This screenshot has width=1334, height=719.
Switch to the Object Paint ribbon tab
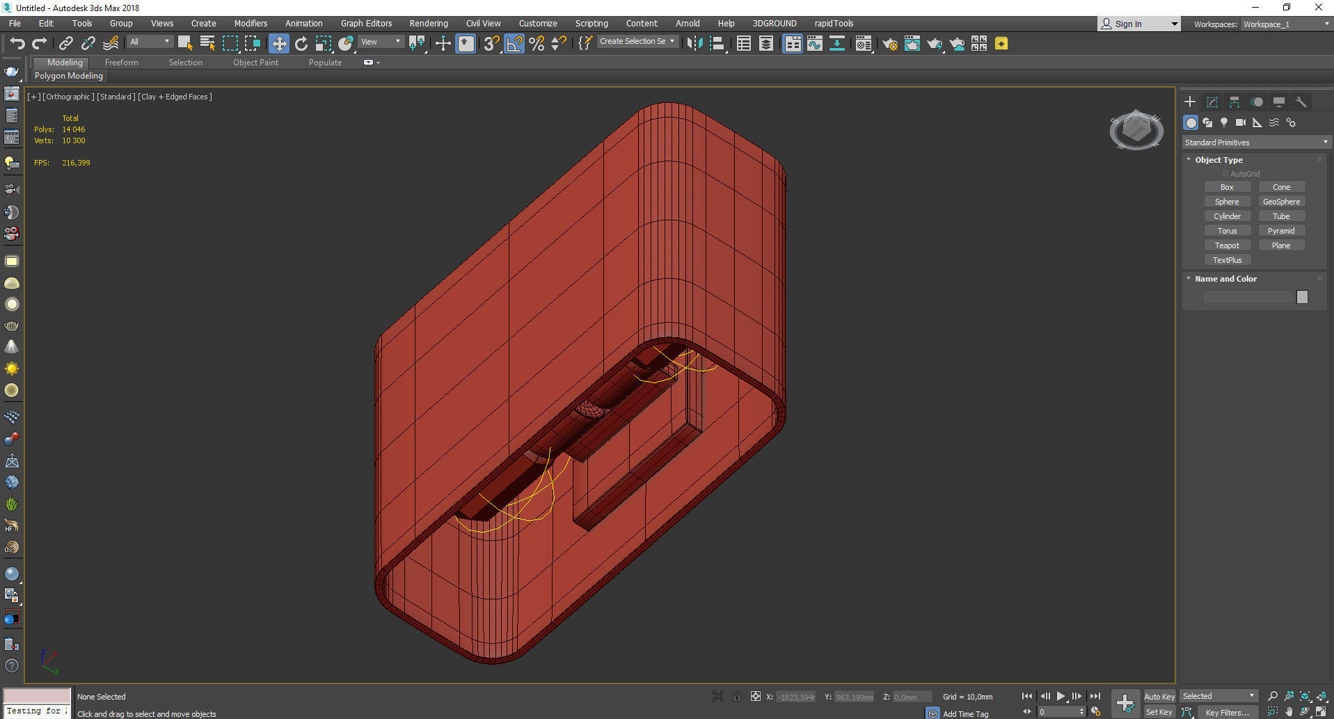255,63
